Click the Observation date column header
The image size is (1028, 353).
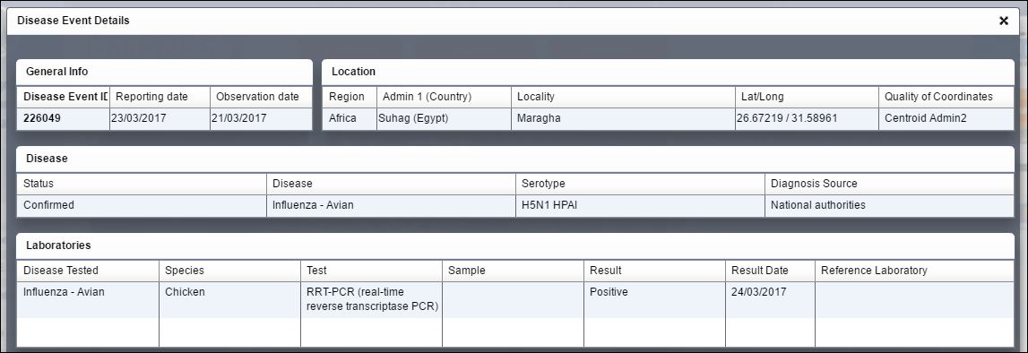(262, 97)
